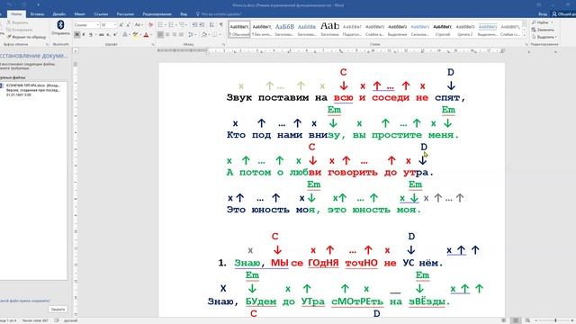Viewport: 576px width, 324px height.
Task: Click the Bluetooth send icon
Action: pyautogui.click(x=60, y=28)
